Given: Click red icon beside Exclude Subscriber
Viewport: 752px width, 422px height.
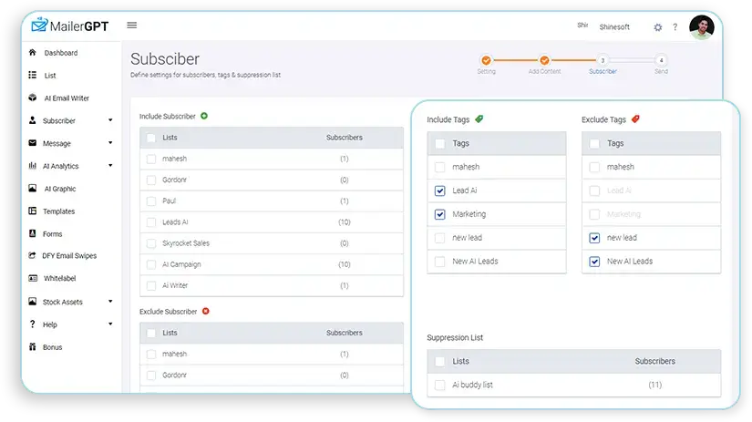Looking at the screenshot, I should click(x=205, y=311).
